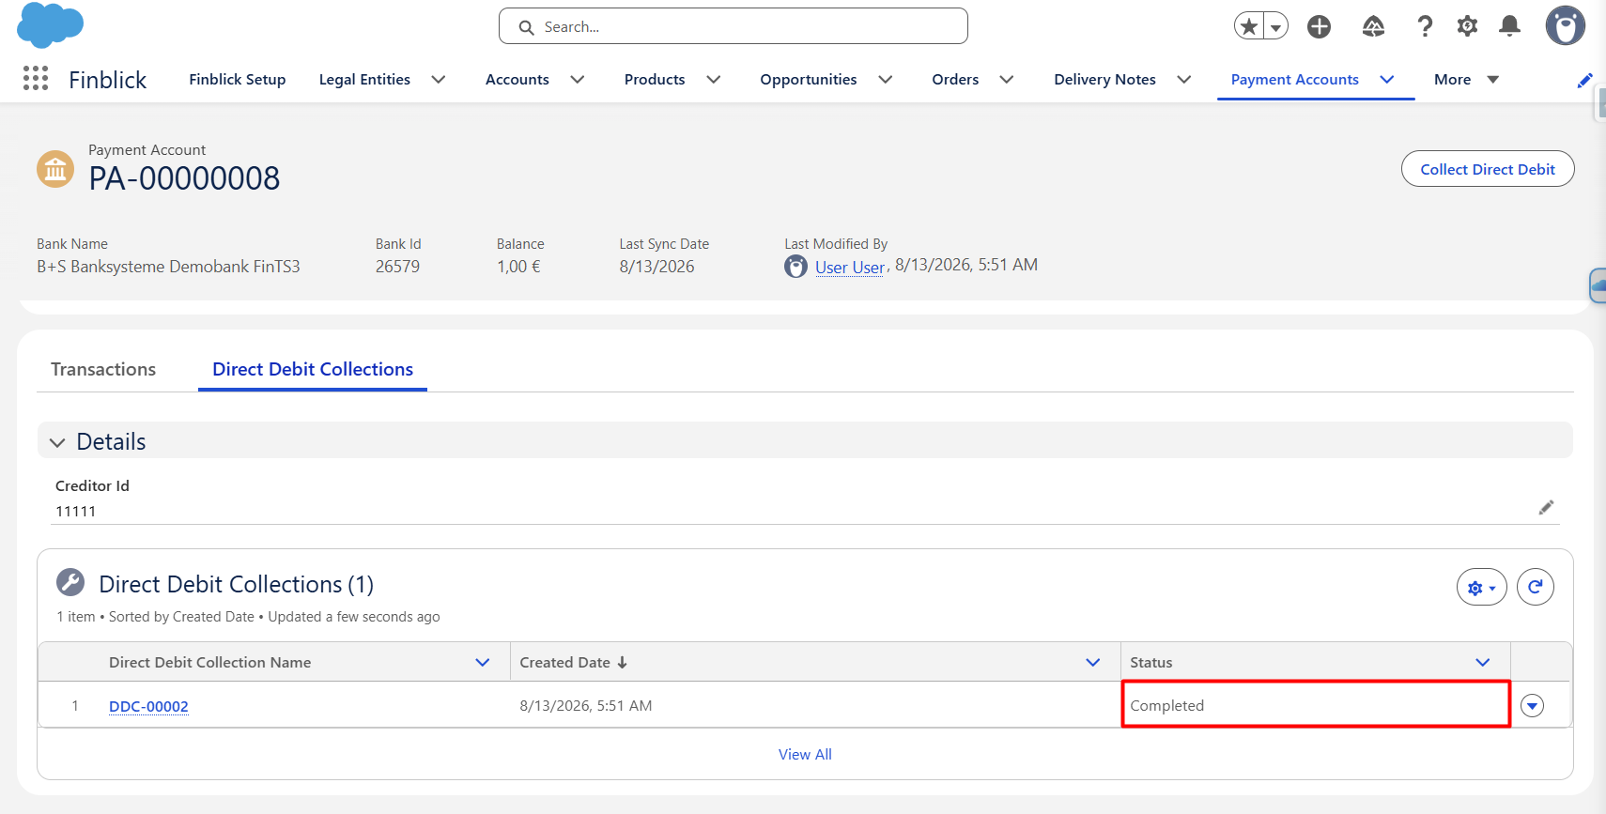Open the DDC-00002 record link
1606x814 pixels.
[x=148, y=706]
